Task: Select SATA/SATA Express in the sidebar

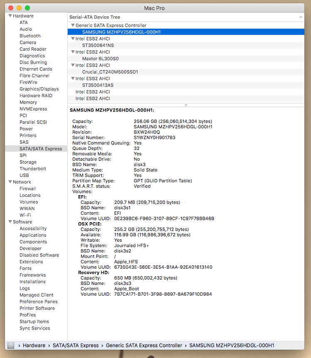Action: point(36,149)
